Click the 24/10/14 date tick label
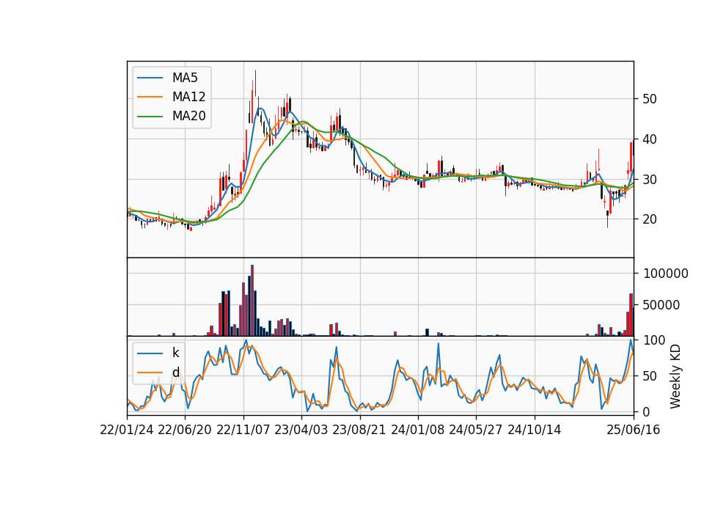 pos(535,430)
